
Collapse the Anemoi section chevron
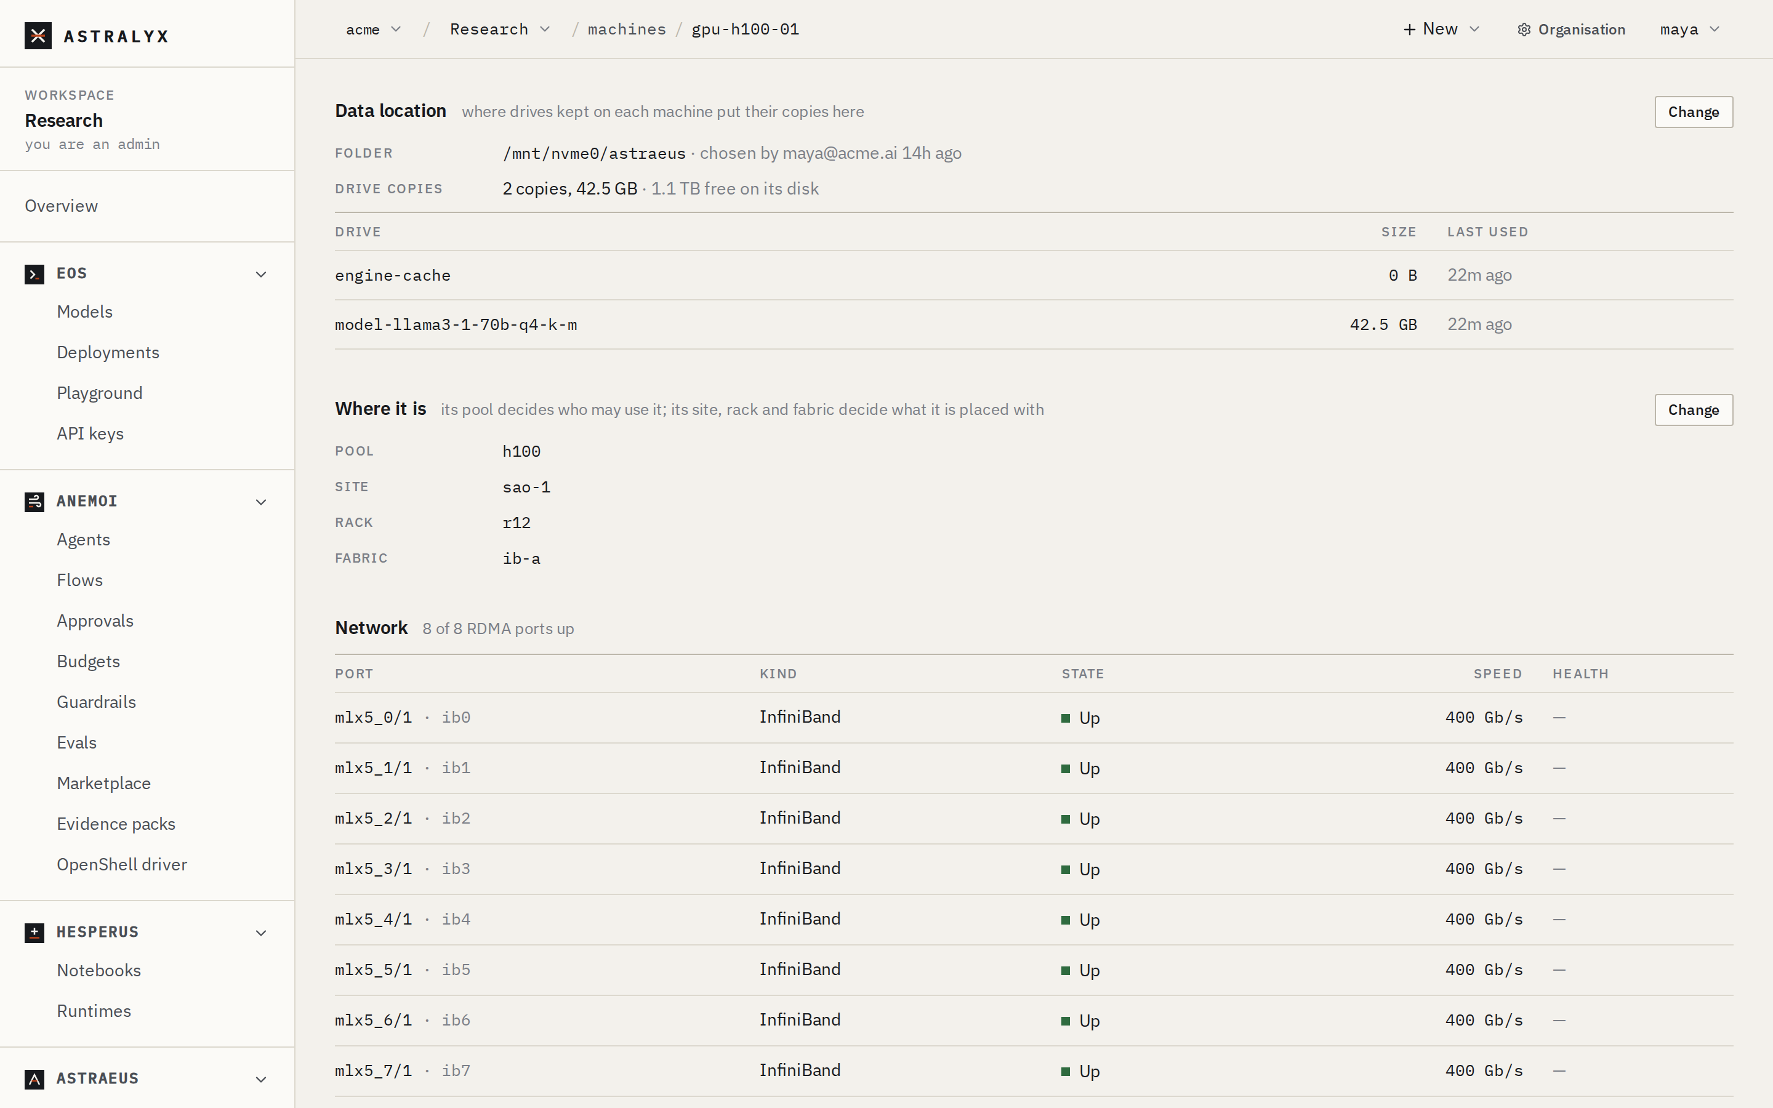261,502
